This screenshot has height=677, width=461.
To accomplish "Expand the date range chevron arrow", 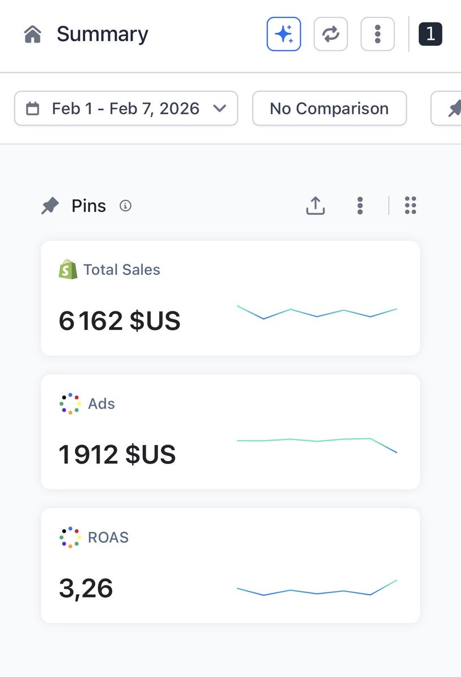I will click(x=220, y=108).
